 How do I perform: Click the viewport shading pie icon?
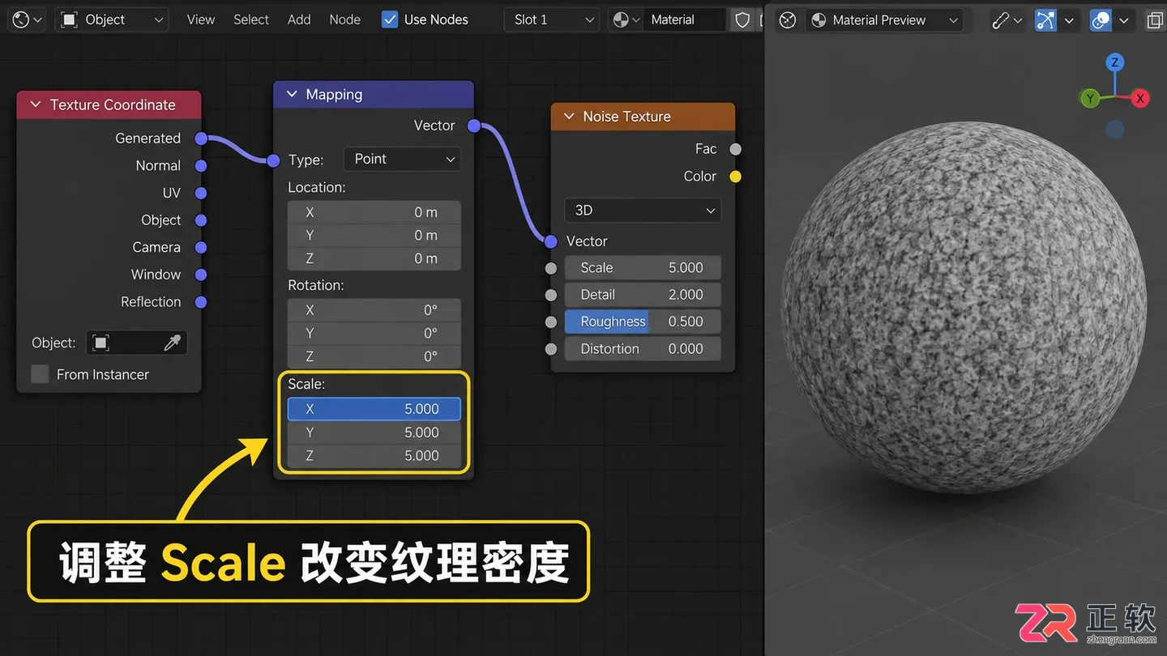[x=788, y=19]
